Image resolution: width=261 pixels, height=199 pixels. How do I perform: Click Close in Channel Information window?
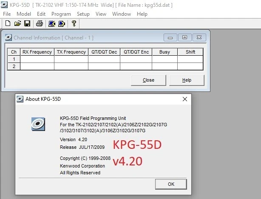pos(148,80)
